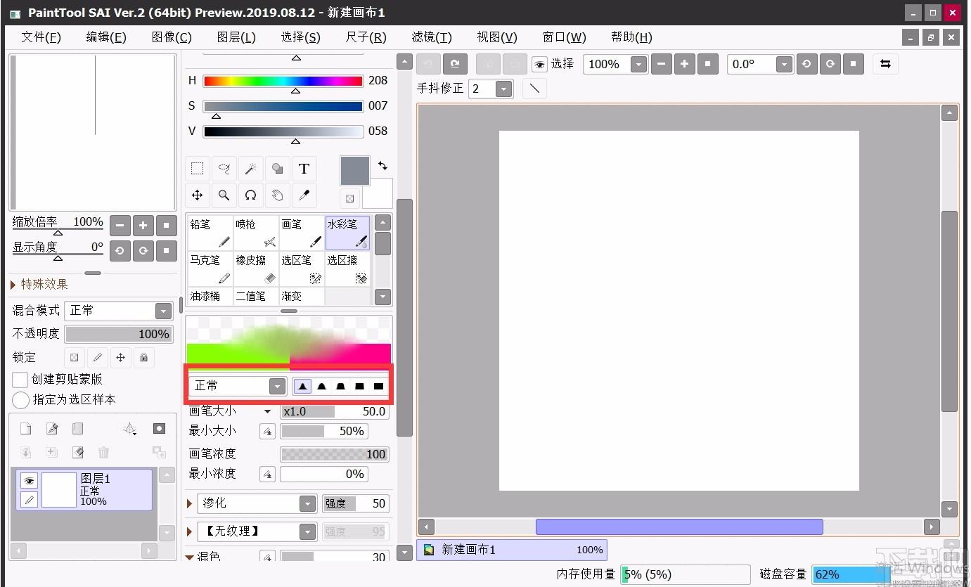
Task: Select the eyedropper color picker tool
Action: (304, 195)
